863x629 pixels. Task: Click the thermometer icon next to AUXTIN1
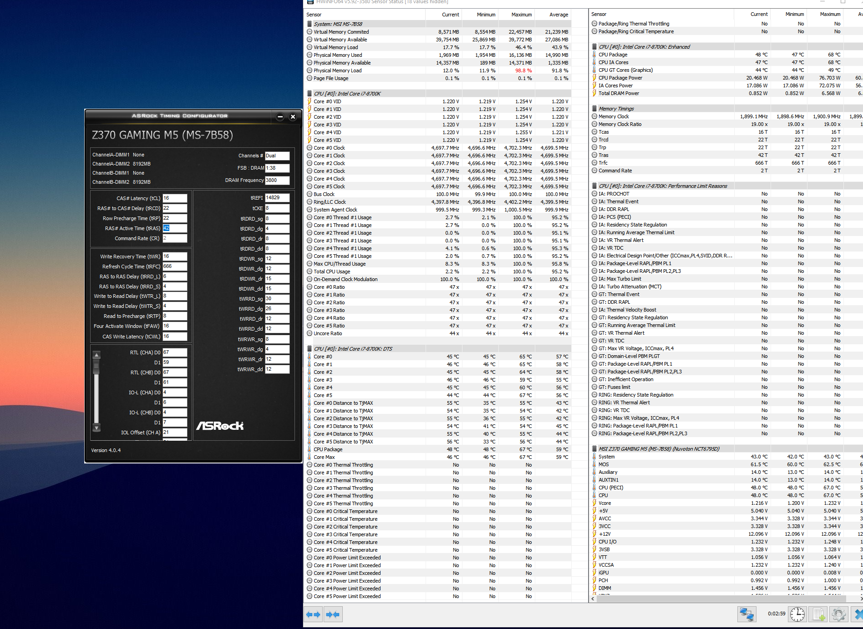(594, 480)
